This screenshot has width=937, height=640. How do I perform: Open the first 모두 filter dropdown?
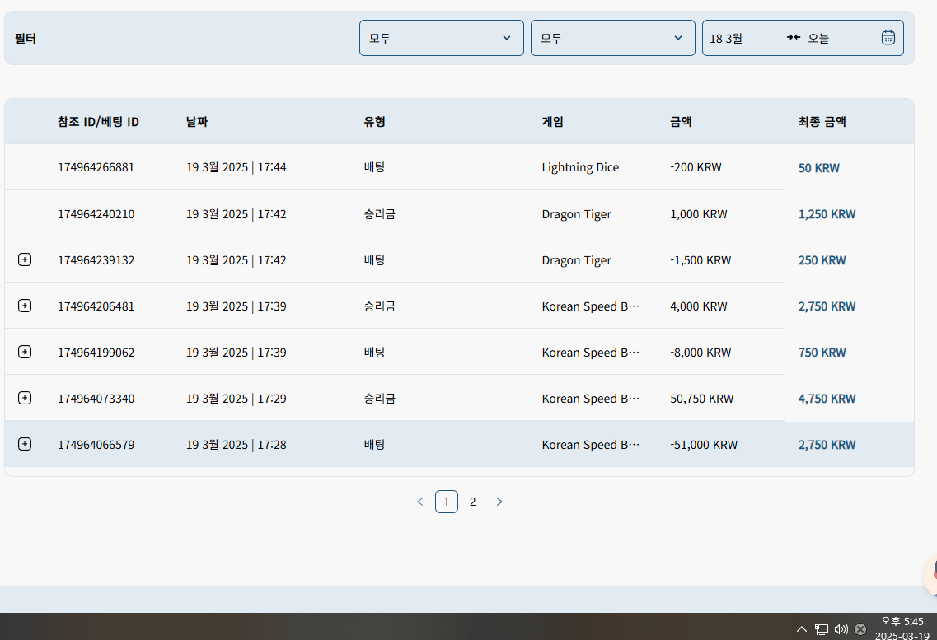point(441,38)
